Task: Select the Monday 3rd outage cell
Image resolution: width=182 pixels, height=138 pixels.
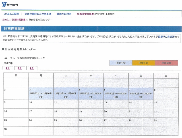Action: pyautogui.click(x=41, y=93)
